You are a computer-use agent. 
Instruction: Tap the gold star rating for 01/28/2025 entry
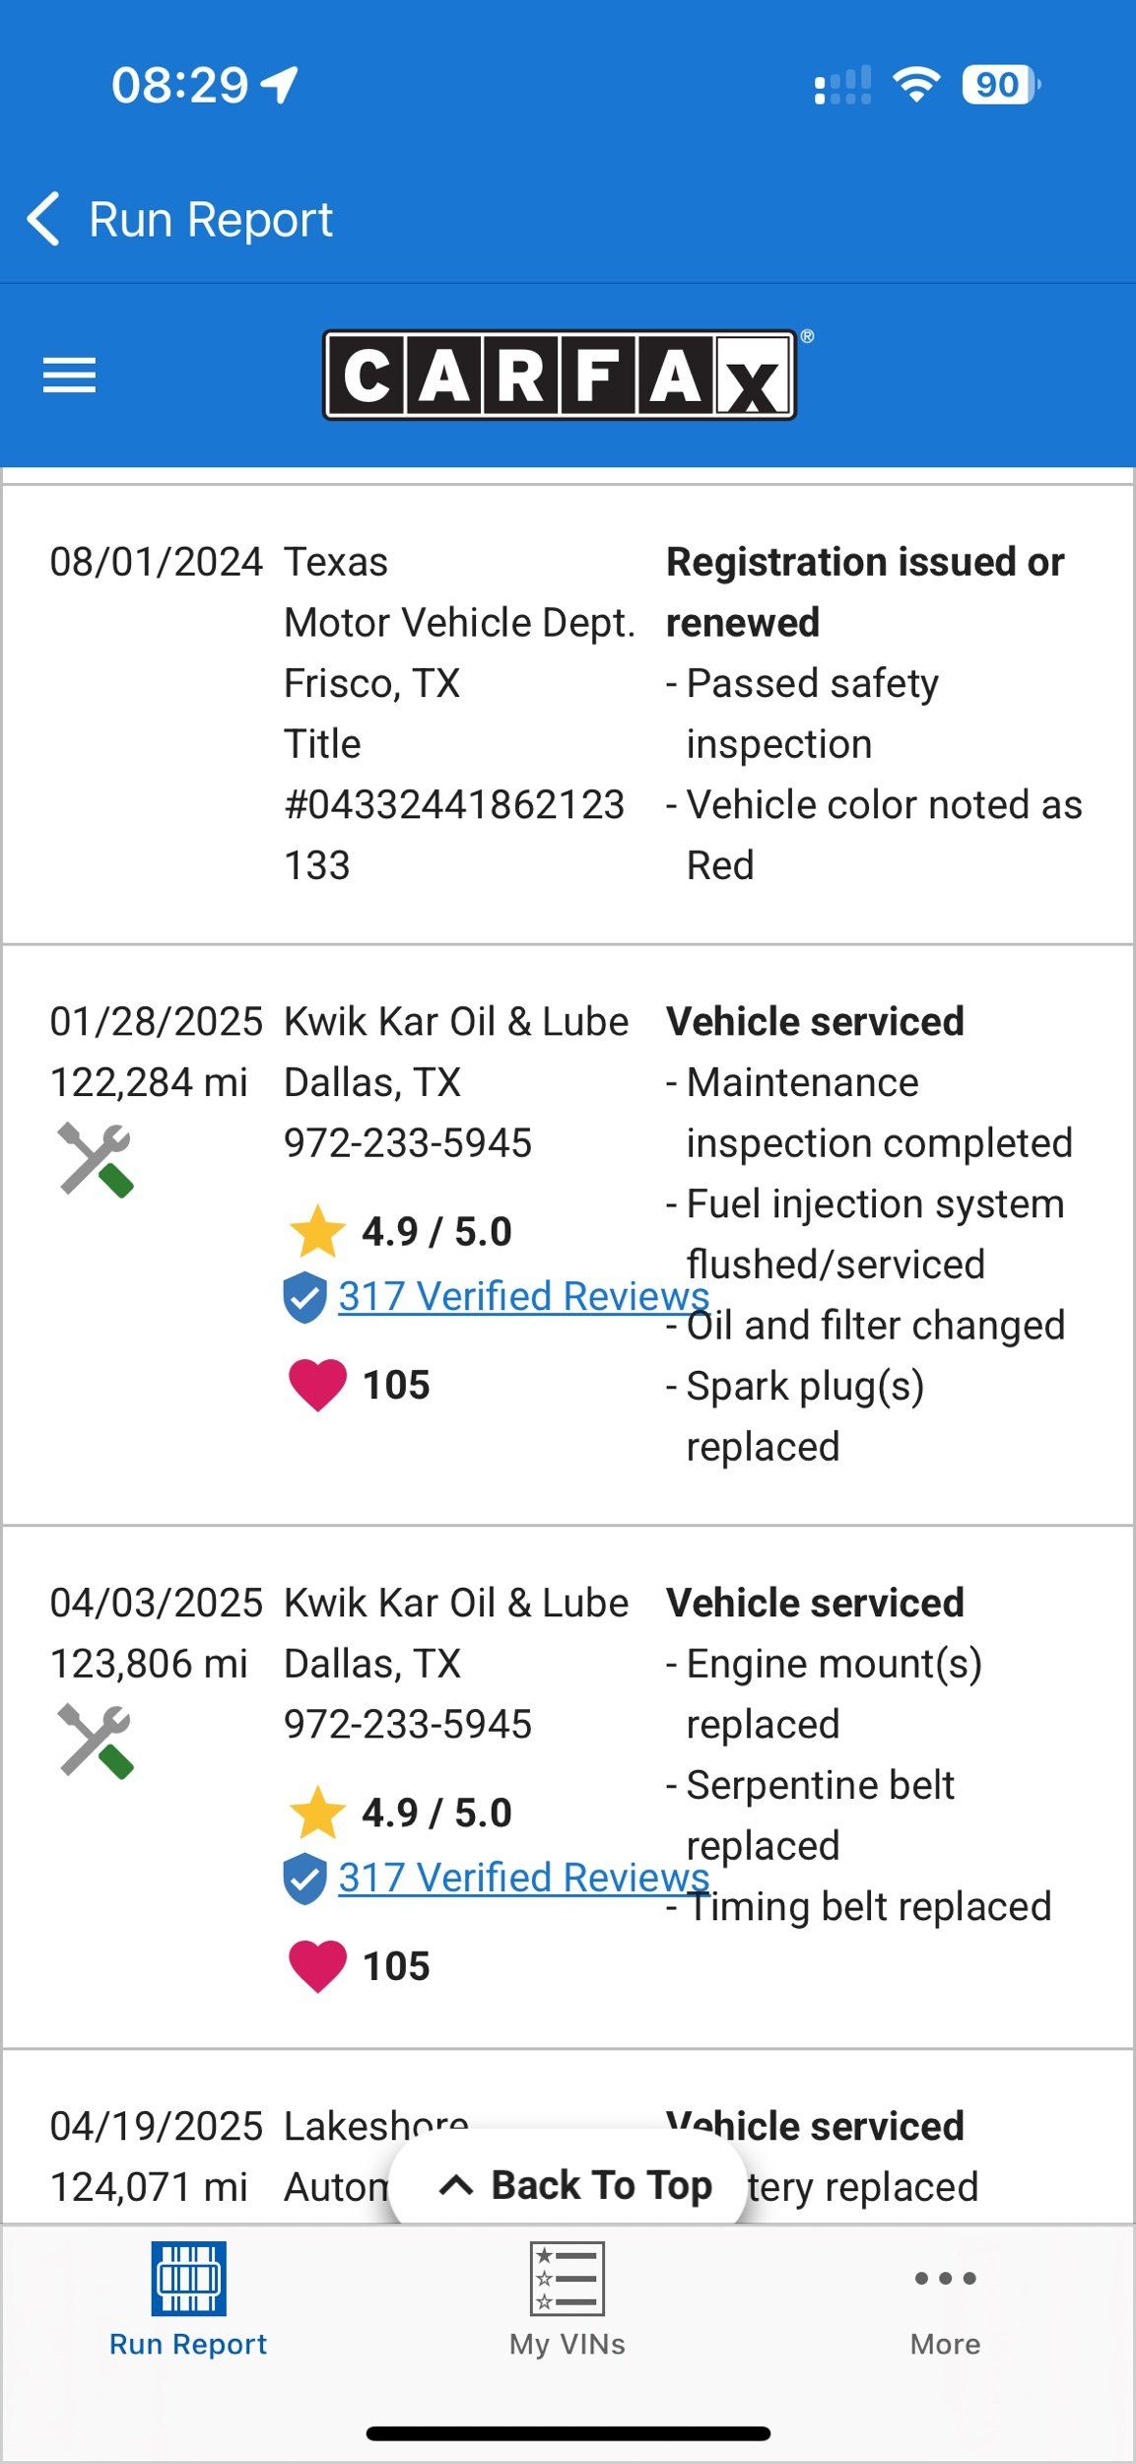[x=317, y=1231]
